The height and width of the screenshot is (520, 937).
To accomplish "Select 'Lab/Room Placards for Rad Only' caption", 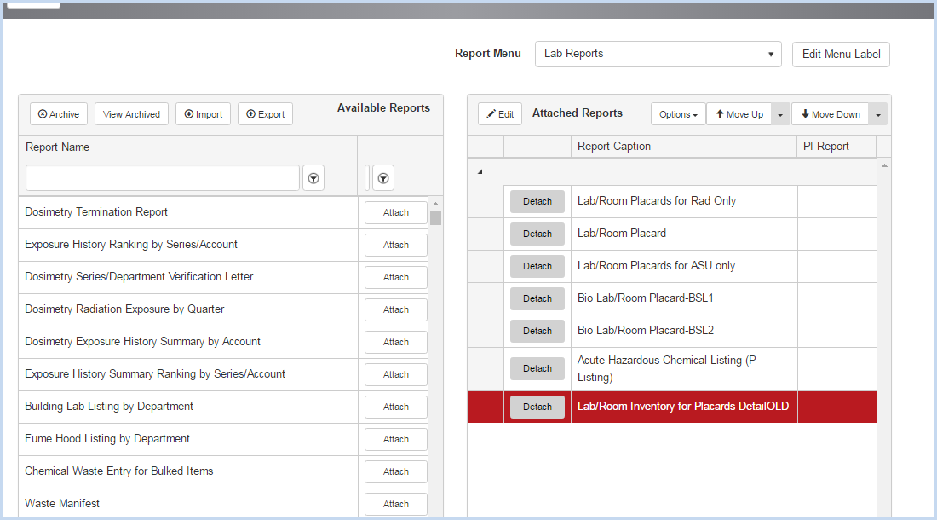I will [x=656, y=201].
